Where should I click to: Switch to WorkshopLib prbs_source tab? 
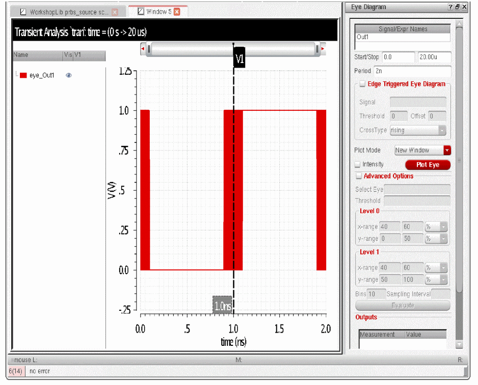(68, 12)
